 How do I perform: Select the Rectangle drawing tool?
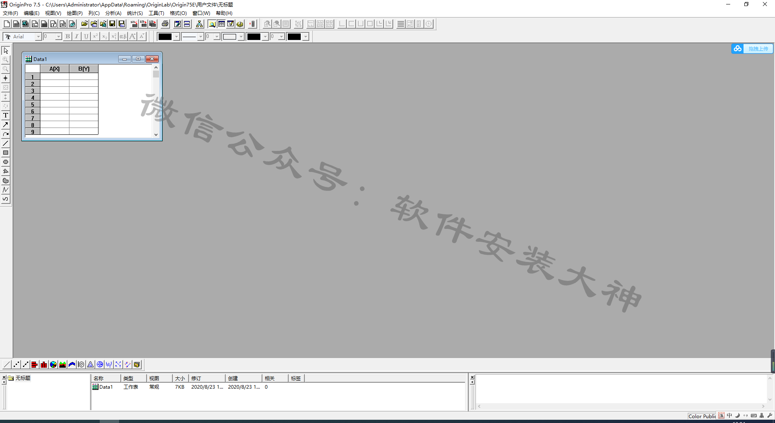pyautogui.click(x=6, y=153)
